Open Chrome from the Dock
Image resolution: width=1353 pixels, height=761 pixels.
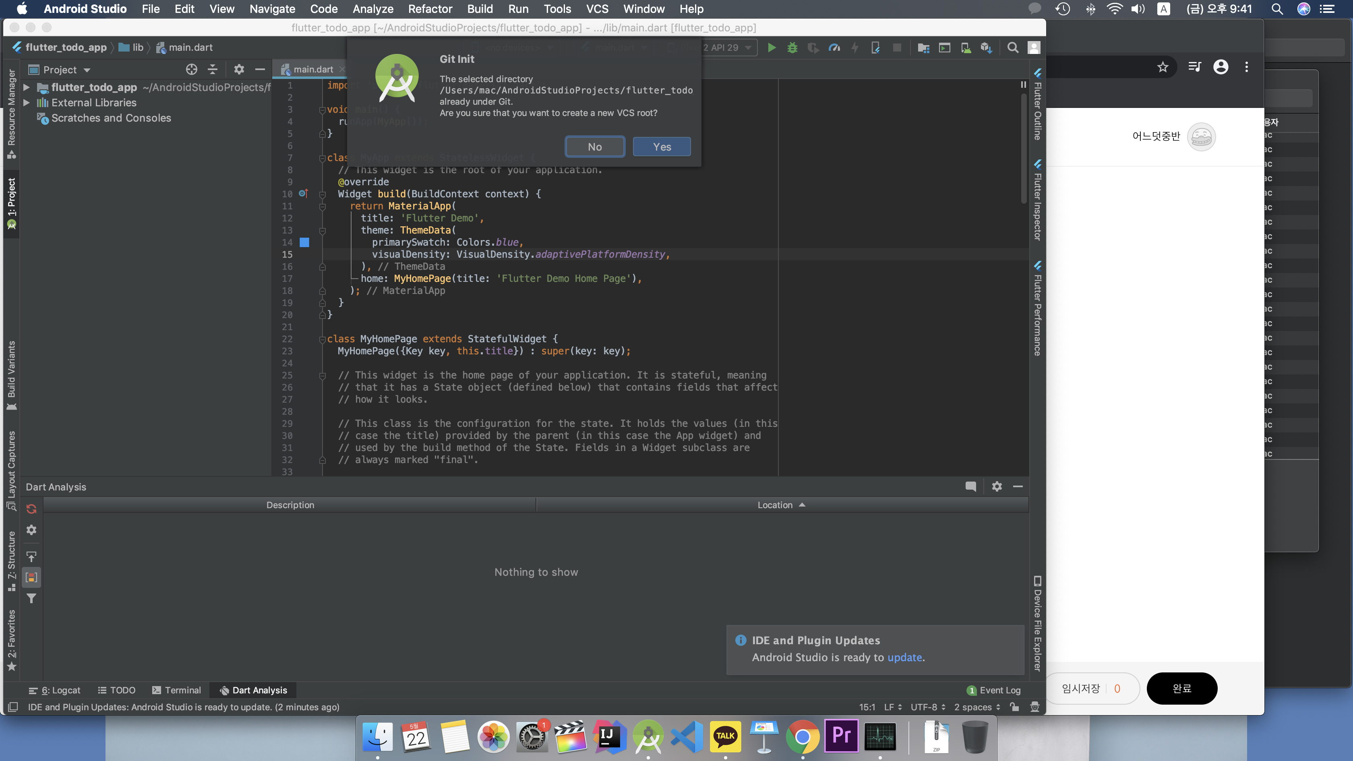(802, 736)
